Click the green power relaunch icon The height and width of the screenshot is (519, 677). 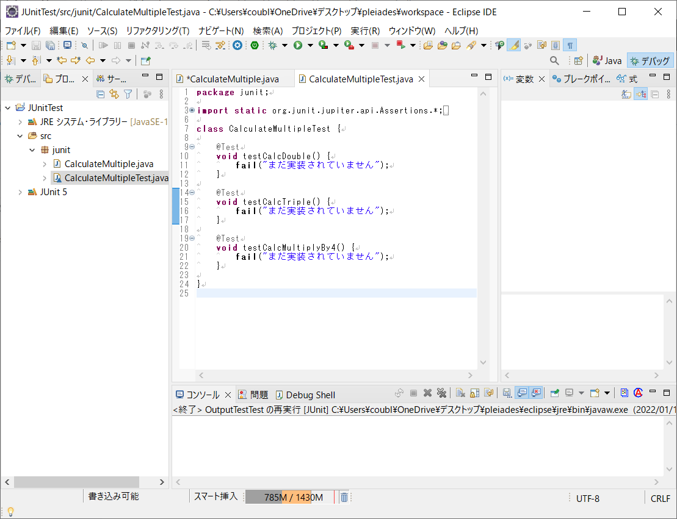click(255, 45)
